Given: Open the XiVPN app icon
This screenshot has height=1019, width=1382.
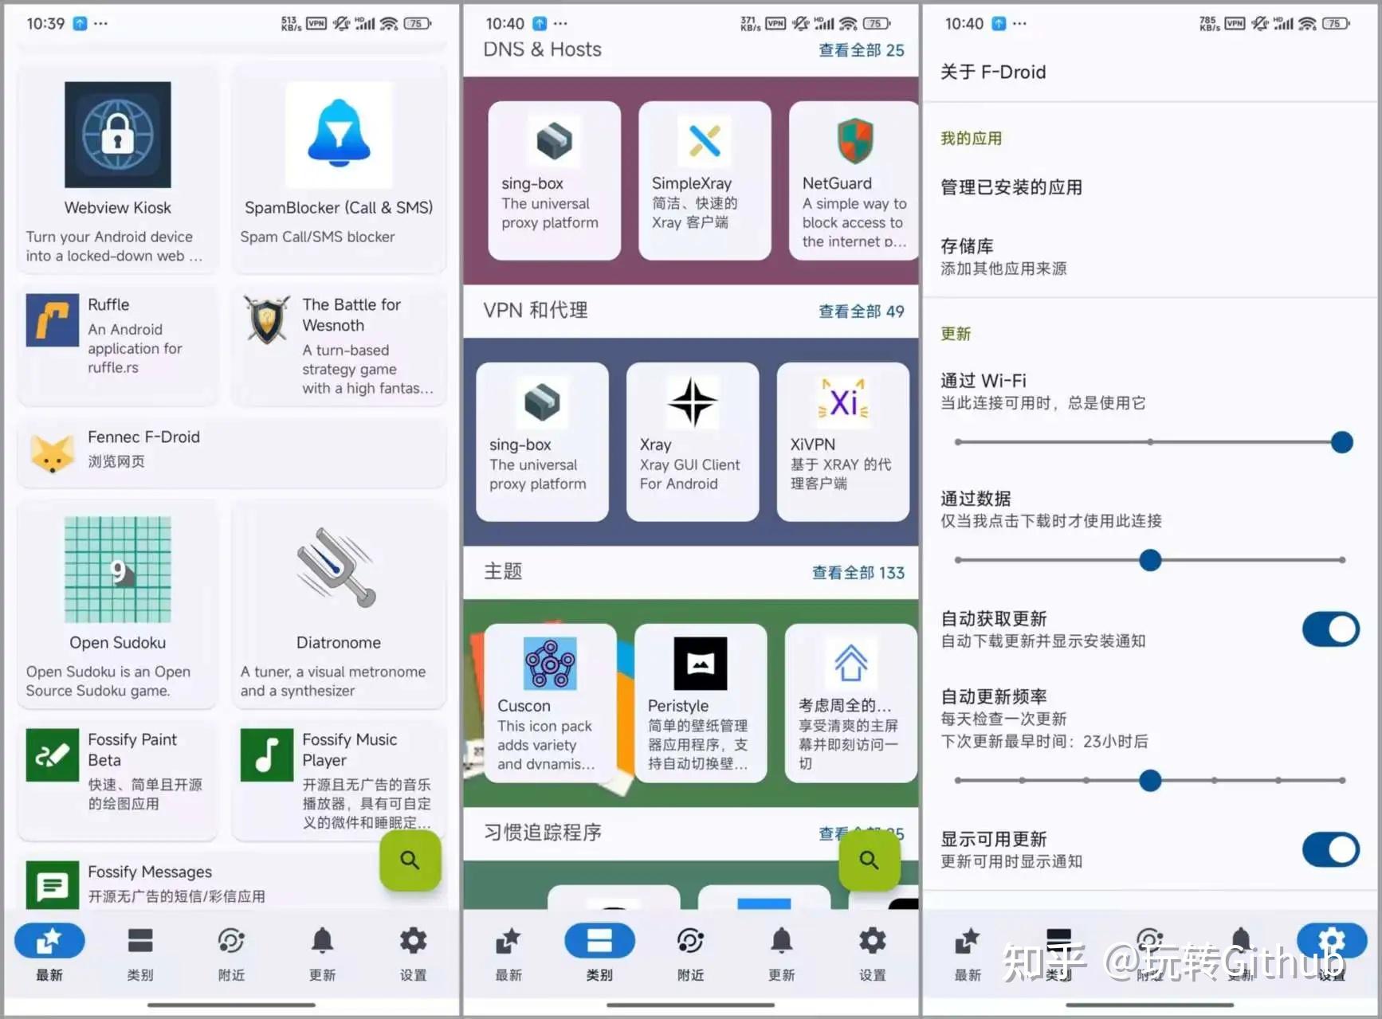Looking at the screenshot, I should tap(843, 402).
